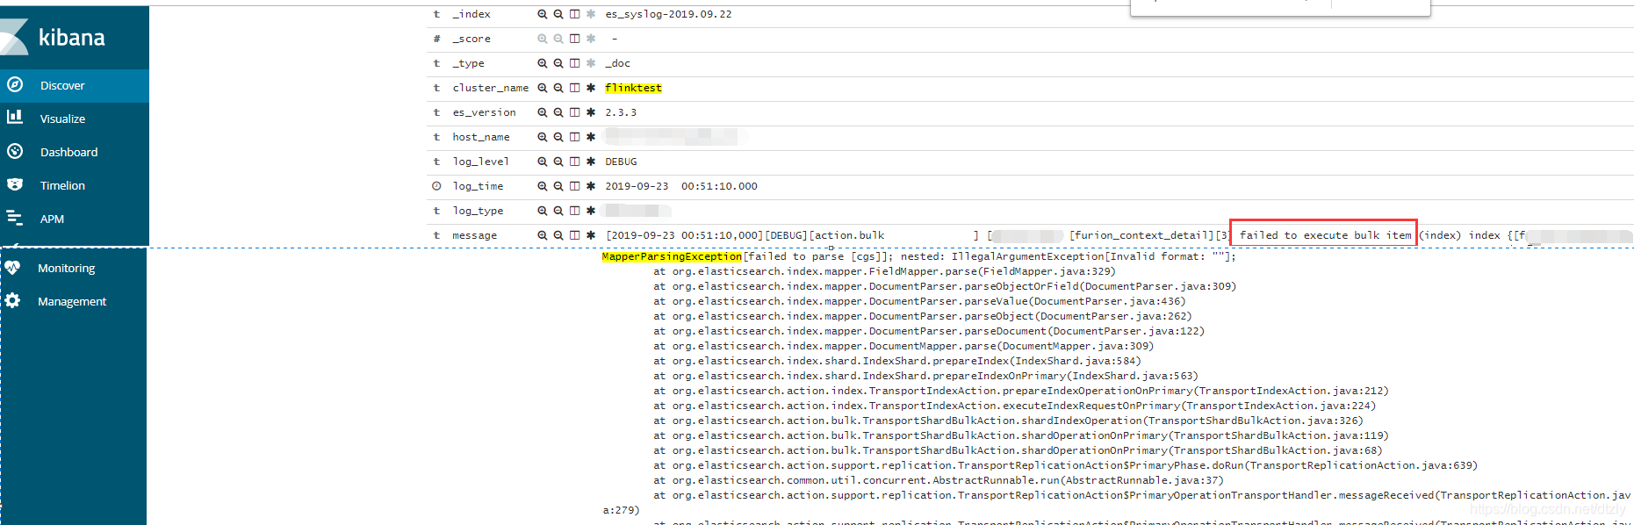Filter out log_level DEBUG
The image size is (1634, 525).
click(558, 162)
